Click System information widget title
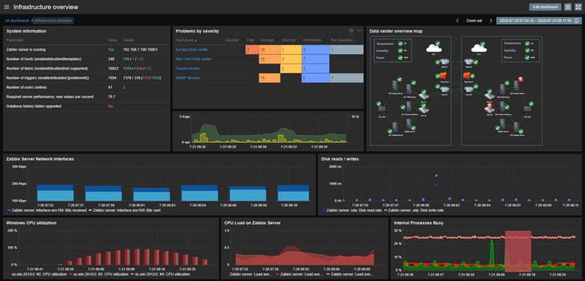585x281 pixels. [27, 31]
